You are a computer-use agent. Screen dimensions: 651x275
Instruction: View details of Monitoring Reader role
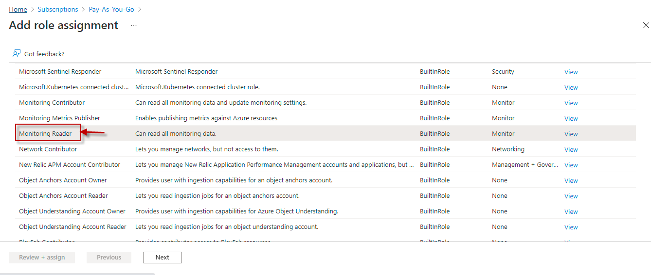(571, 134)
